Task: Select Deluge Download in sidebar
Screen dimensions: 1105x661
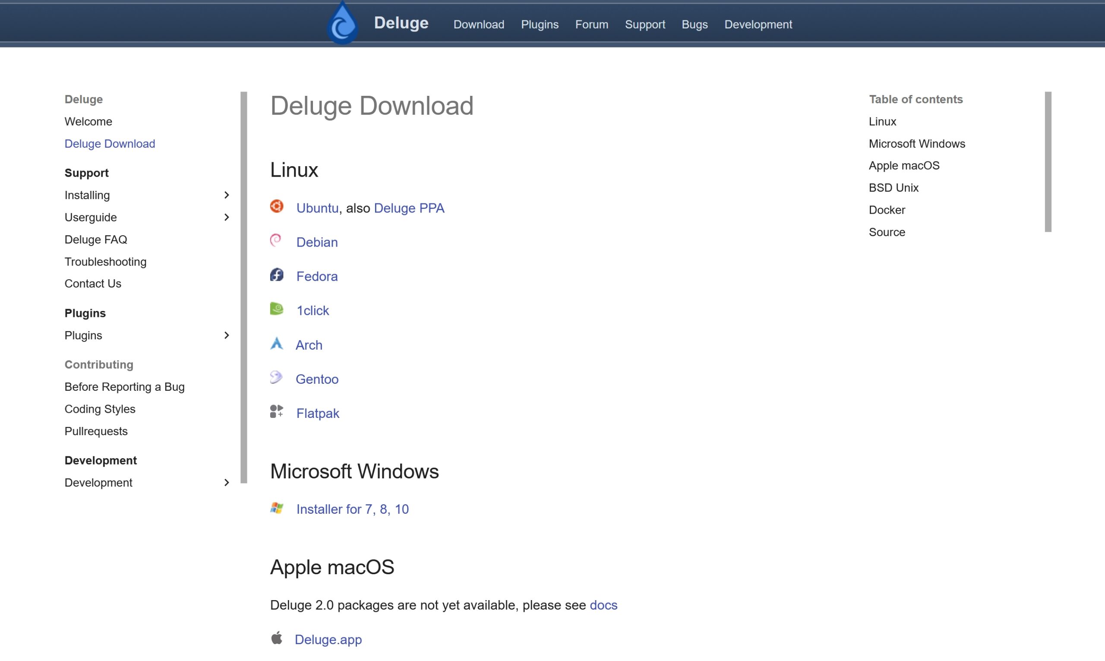Action: click(x=110, y=144)
